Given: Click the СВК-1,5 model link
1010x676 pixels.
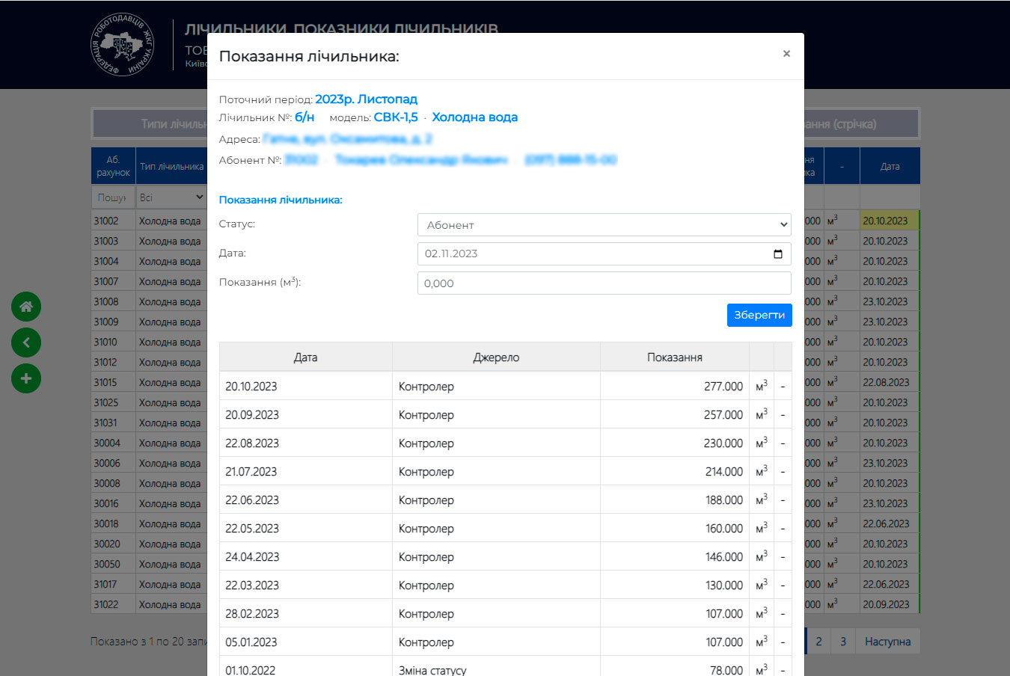Looking at the screenshot, I should (396, 117).
